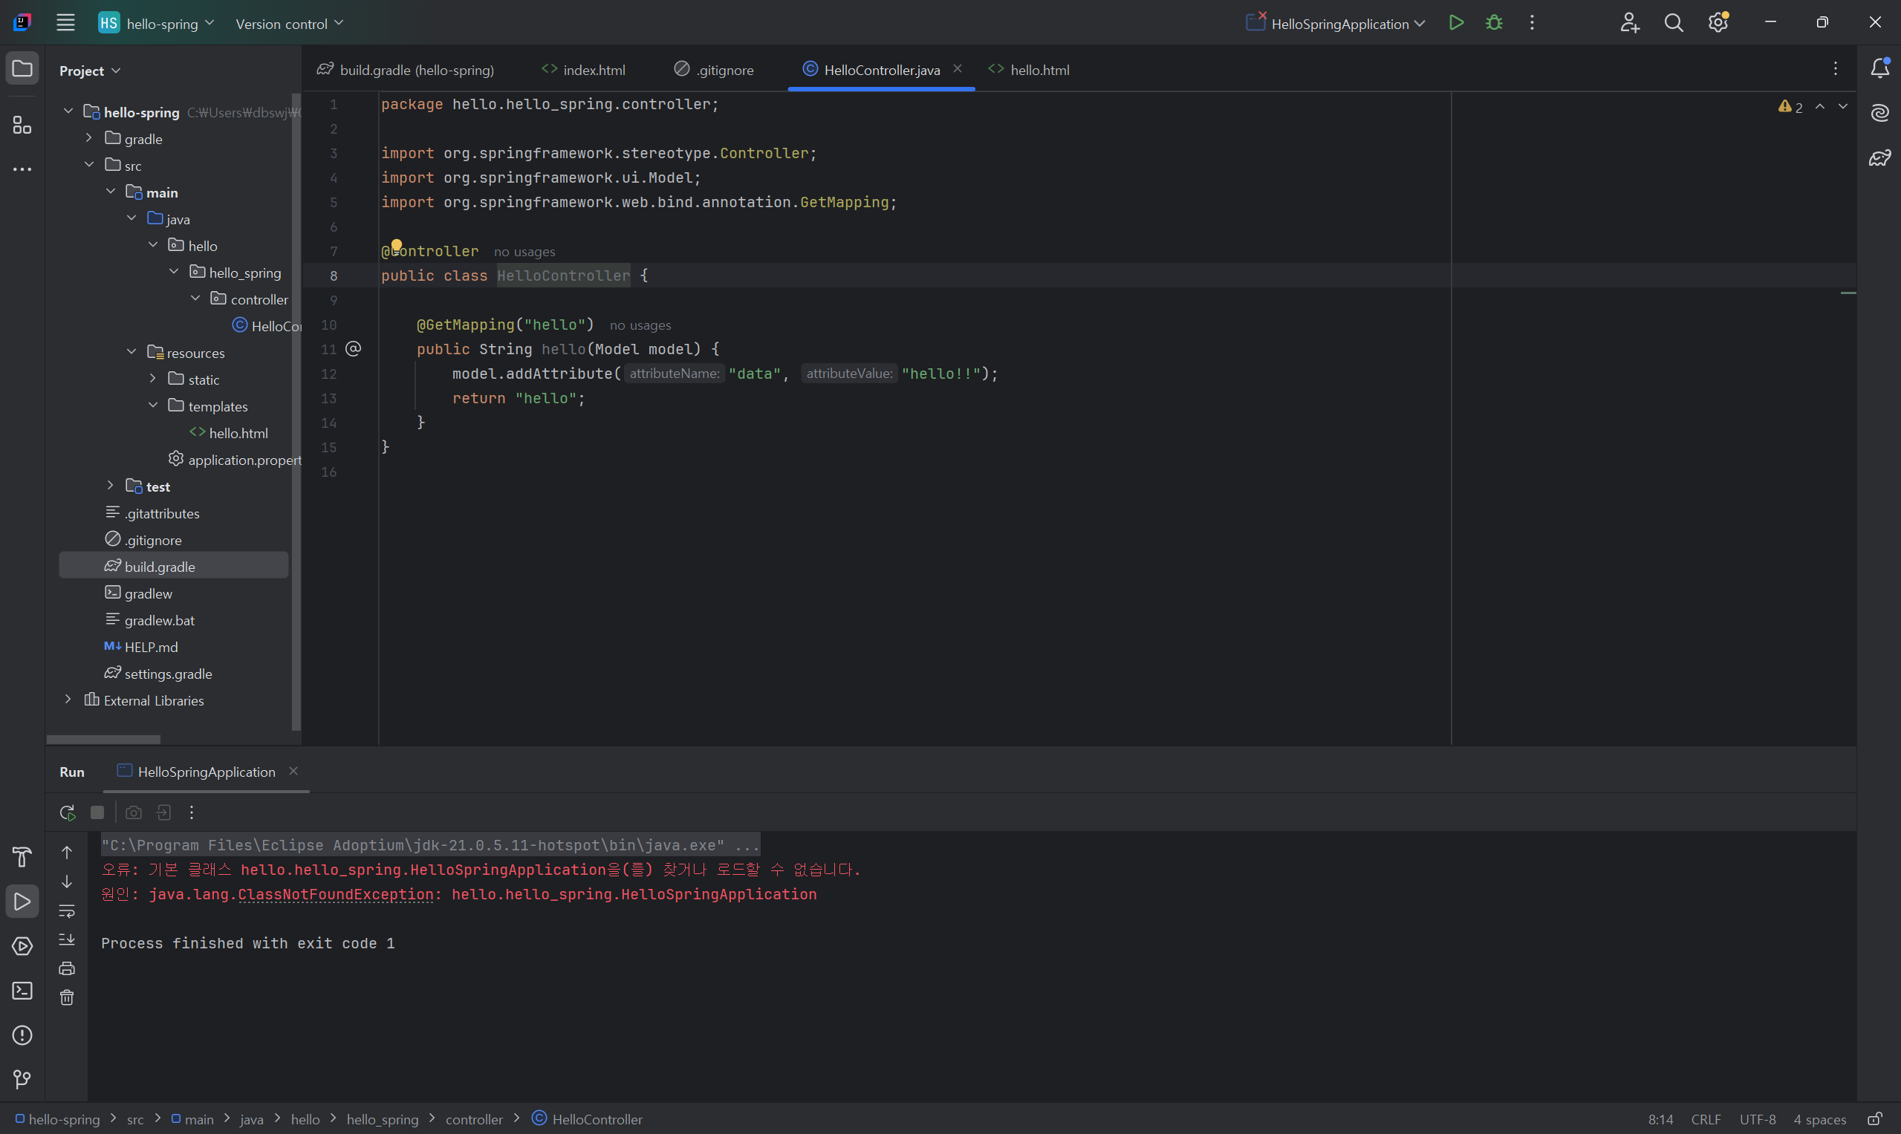Viewport: 1901px width, 1134px height.
Task: Click the stop process square button
Action: pyautogui.click(x=97, y=812)
